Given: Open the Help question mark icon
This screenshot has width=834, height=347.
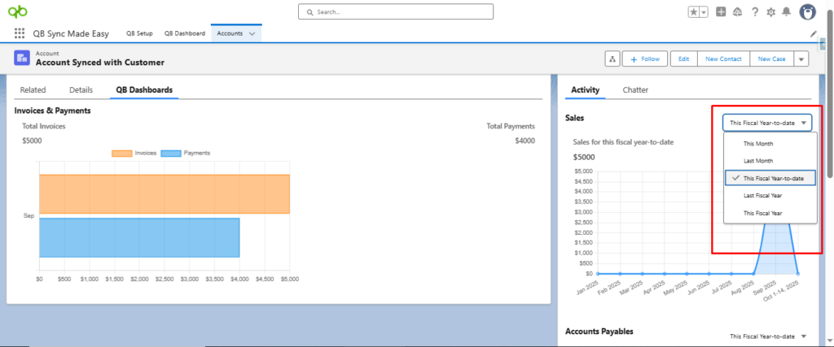Looking at the screenshot, I should pos(754,11).
